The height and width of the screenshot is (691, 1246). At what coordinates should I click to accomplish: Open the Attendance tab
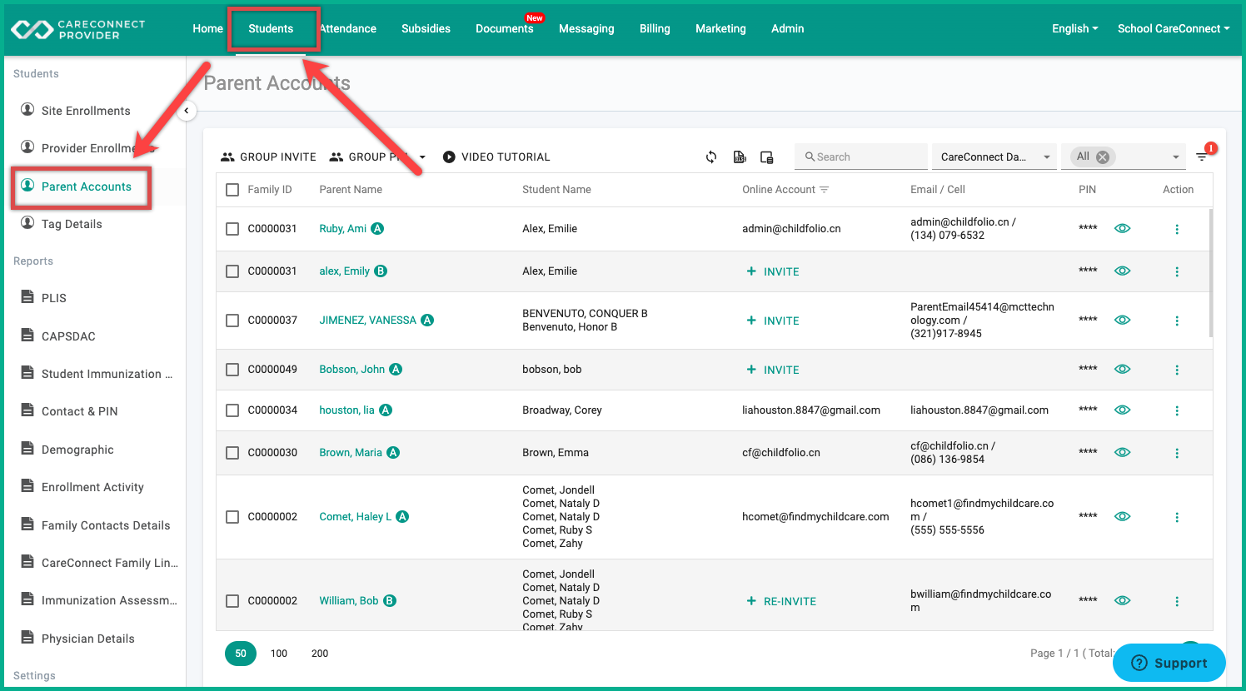[347, 28]
